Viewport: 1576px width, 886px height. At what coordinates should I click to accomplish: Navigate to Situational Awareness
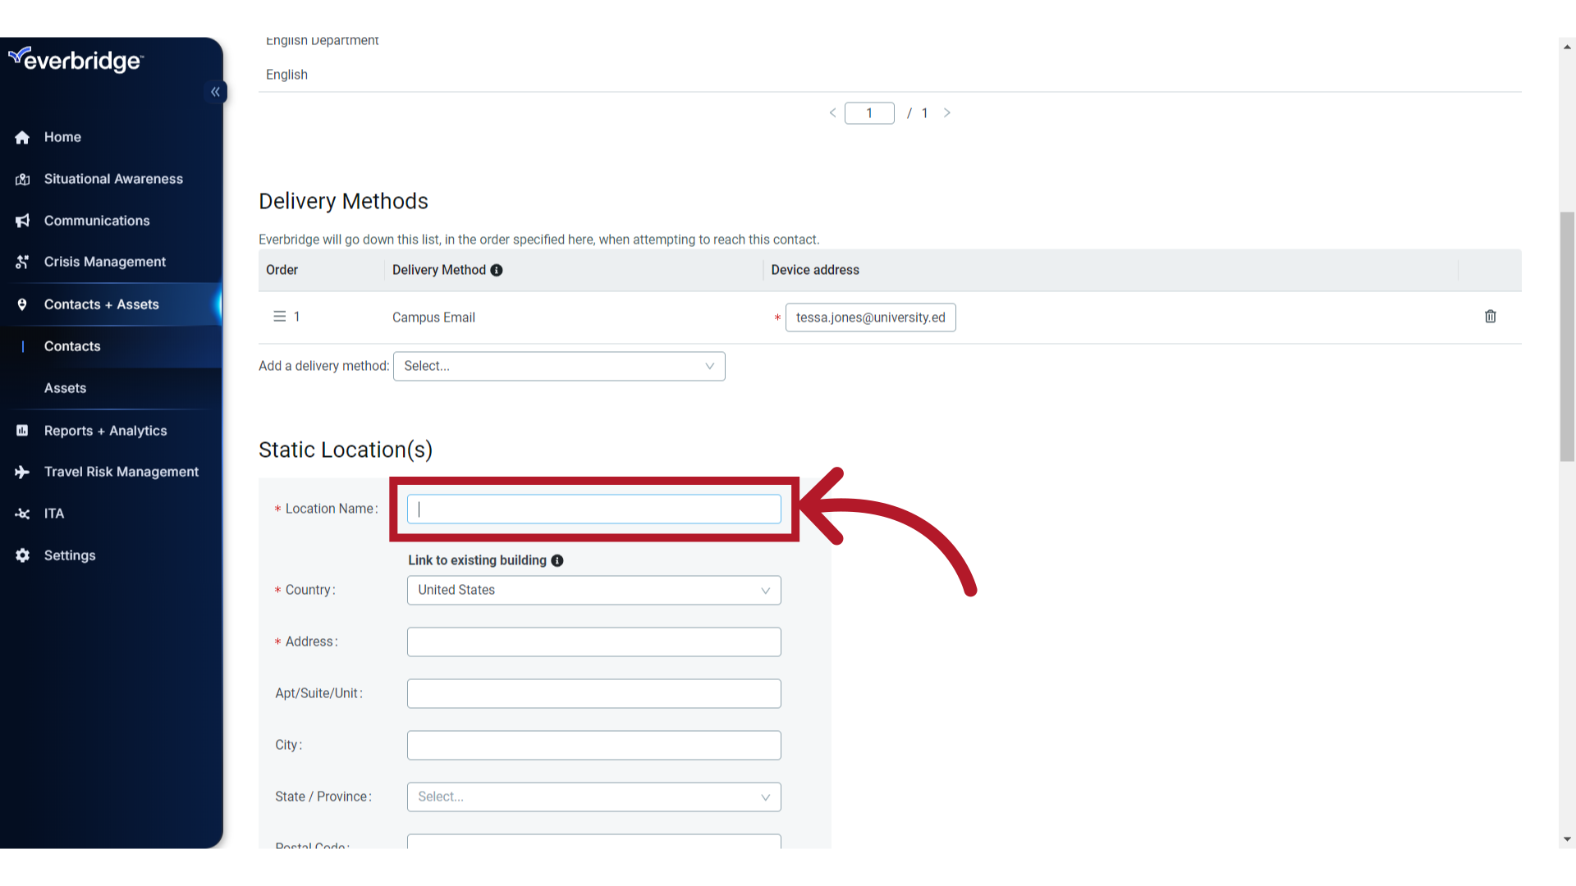pos(112,179)
